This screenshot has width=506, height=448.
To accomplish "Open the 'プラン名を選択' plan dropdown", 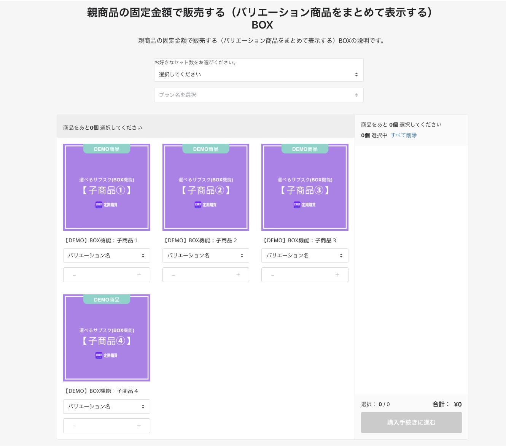I will 259,95.
